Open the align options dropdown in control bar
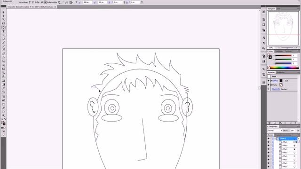Image resolution: width=301 pixels, height=169 pixels. coord(71,2)
